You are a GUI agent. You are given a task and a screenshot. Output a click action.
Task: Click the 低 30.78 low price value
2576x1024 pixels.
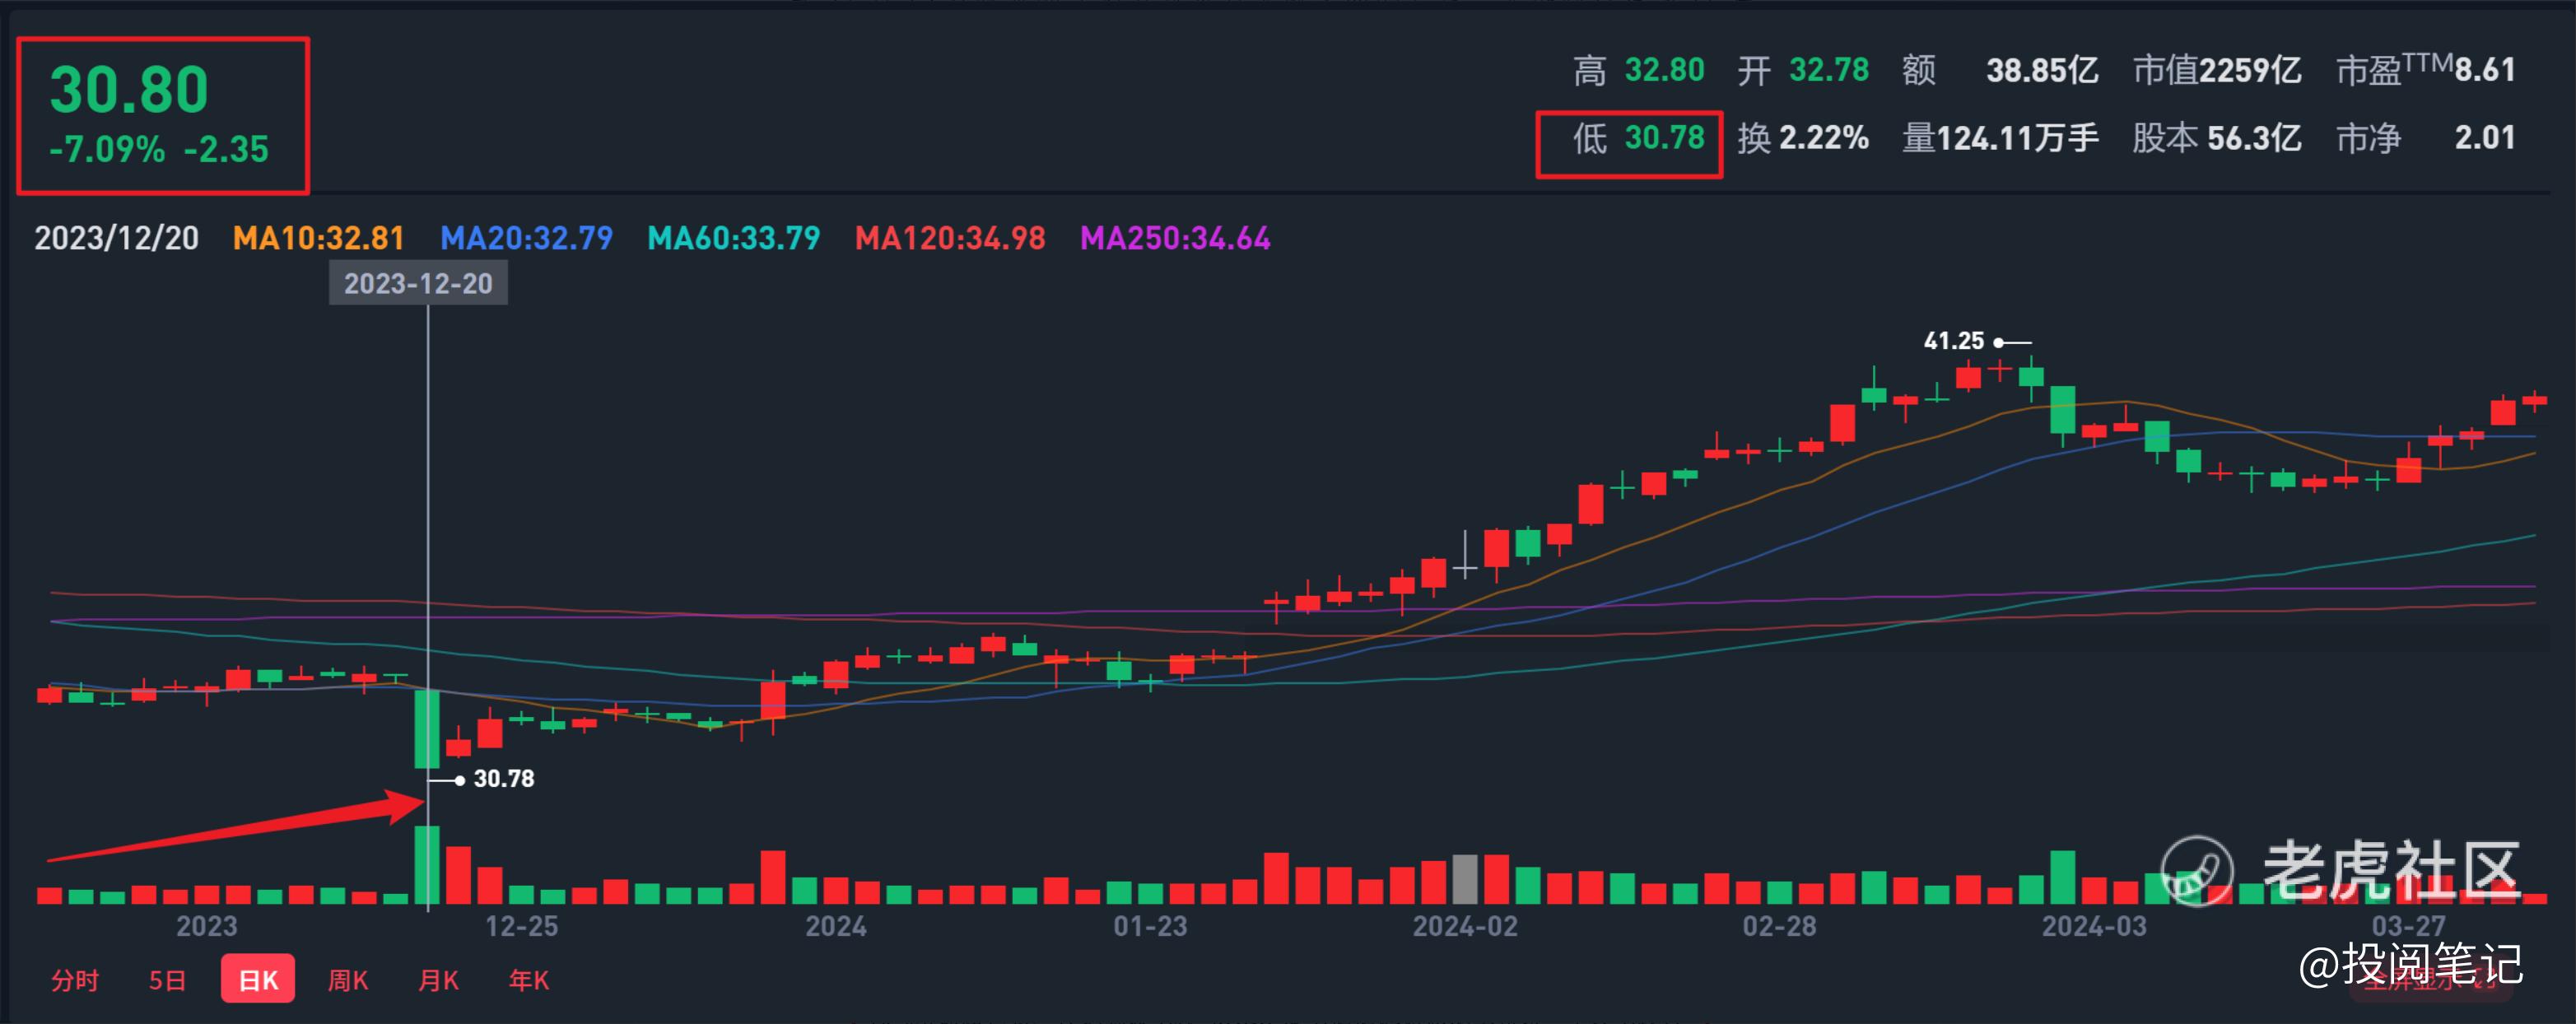pos(1638,138)
